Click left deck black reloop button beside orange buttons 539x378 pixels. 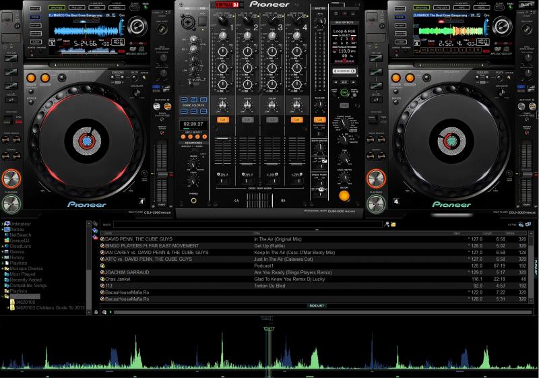point(62,78)
